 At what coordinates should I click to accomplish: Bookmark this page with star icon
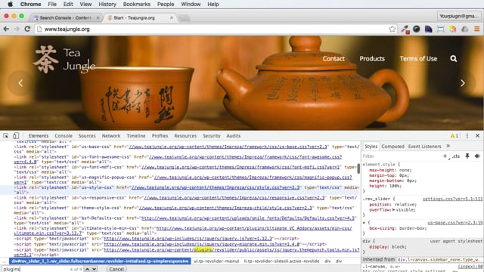pyautogui.click(x=392, y=29)
